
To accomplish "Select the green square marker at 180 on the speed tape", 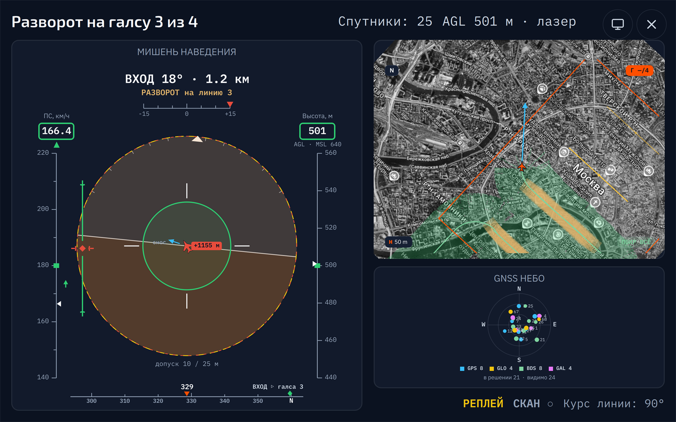I will coord(56,265).
